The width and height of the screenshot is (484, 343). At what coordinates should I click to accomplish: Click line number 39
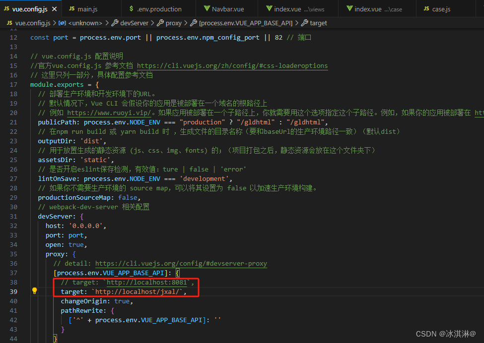tap(13, 292)
